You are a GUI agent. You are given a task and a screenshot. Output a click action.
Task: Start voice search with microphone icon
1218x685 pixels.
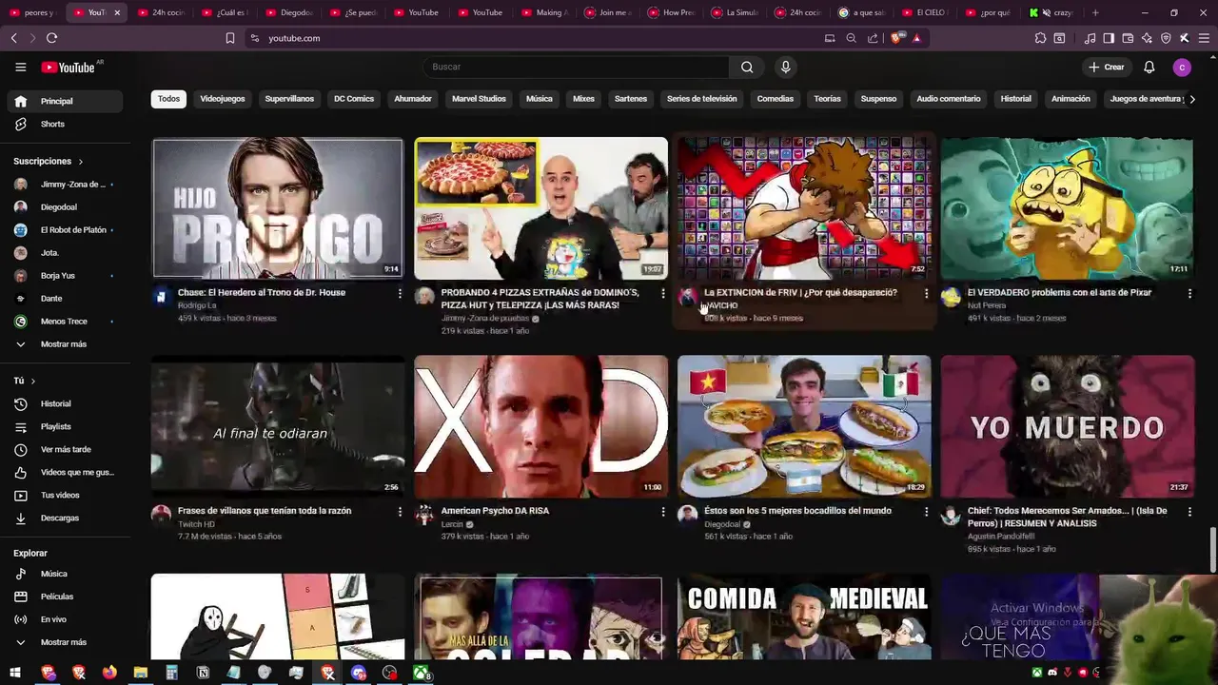[x=785, y=67]
